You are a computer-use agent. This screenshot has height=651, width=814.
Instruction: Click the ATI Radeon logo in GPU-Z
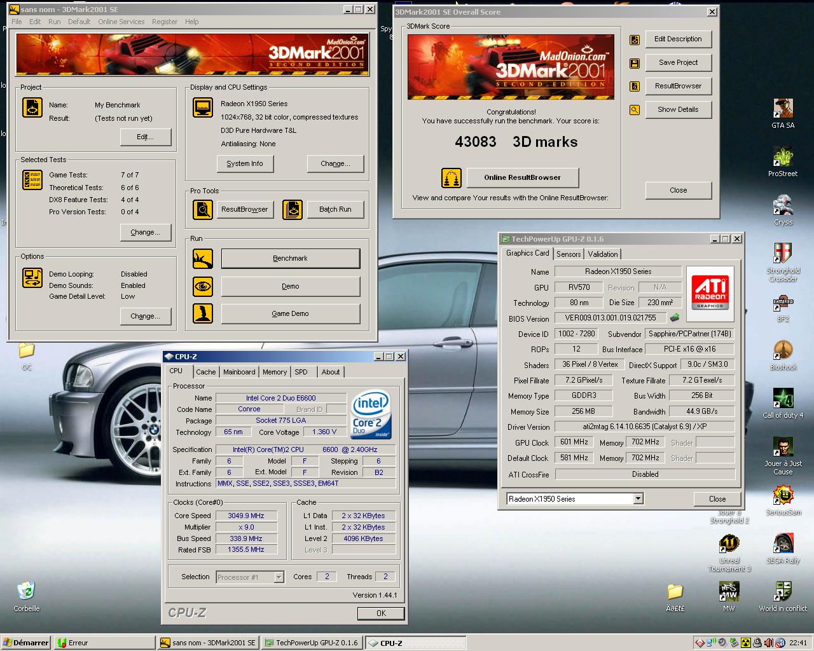[x=710, y=293]
